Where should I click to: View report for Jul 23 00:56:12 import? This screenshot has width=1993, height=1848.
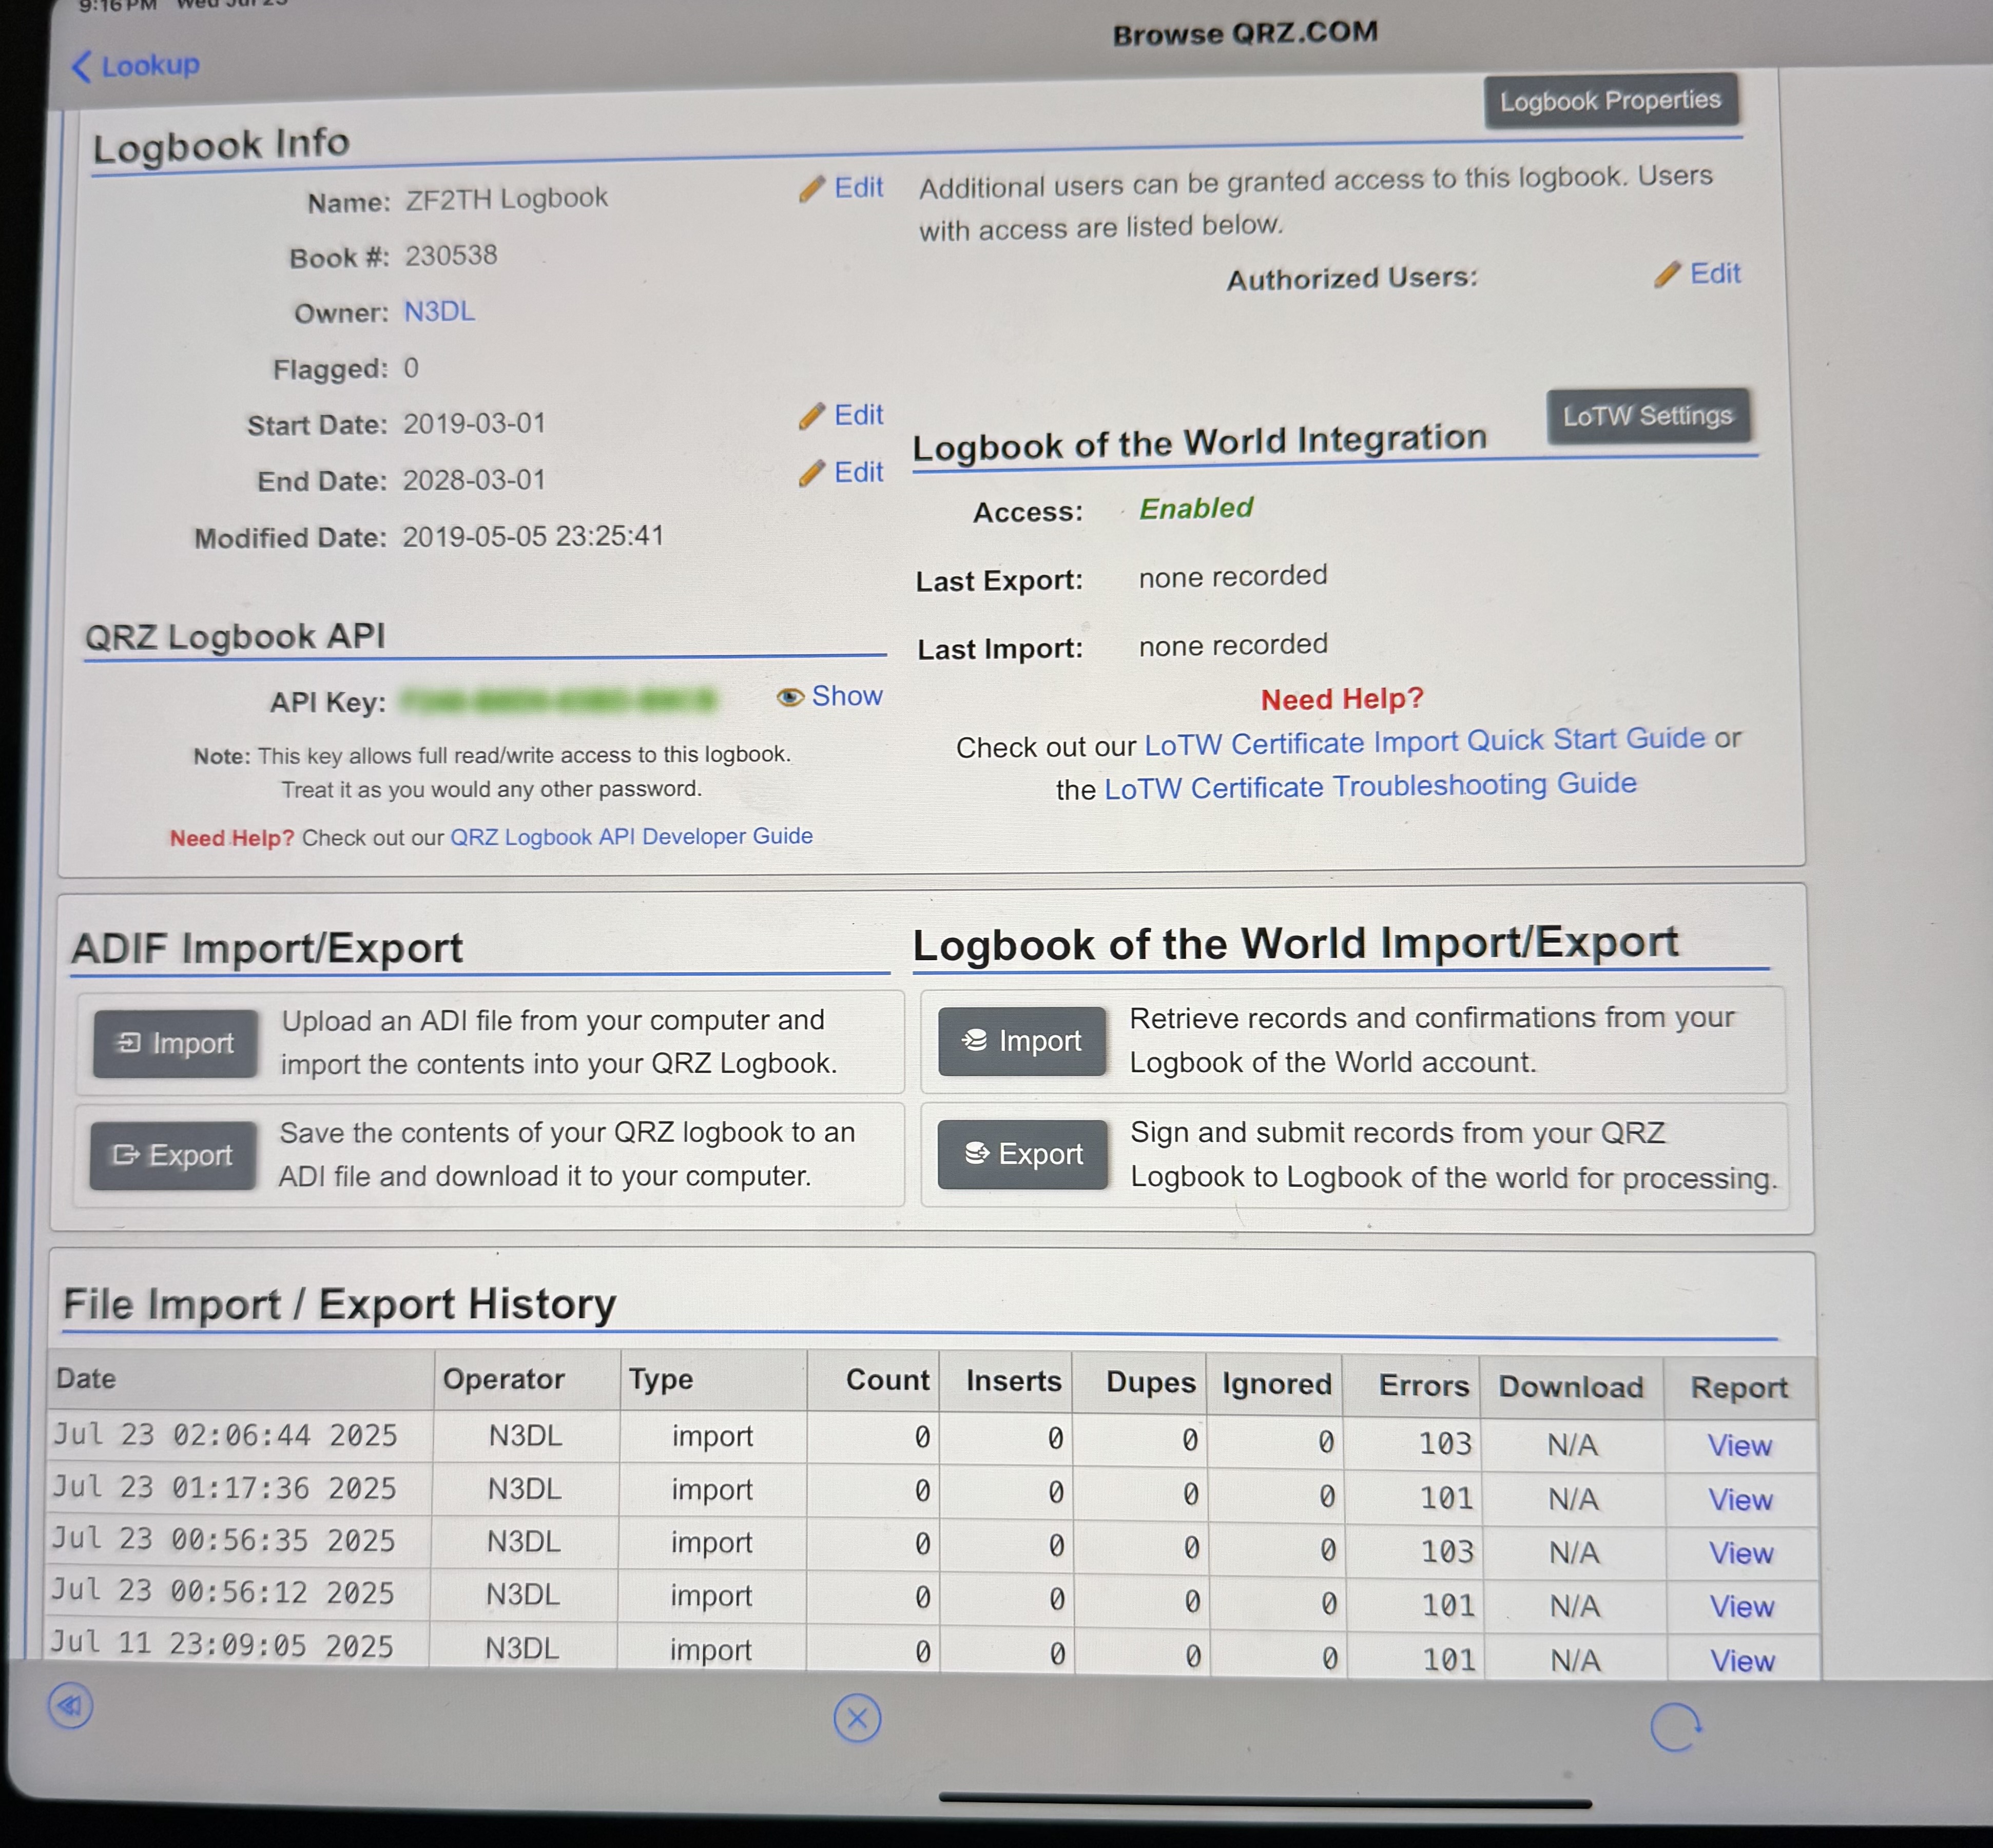pyautogui.click(x=1742, y=1607)
